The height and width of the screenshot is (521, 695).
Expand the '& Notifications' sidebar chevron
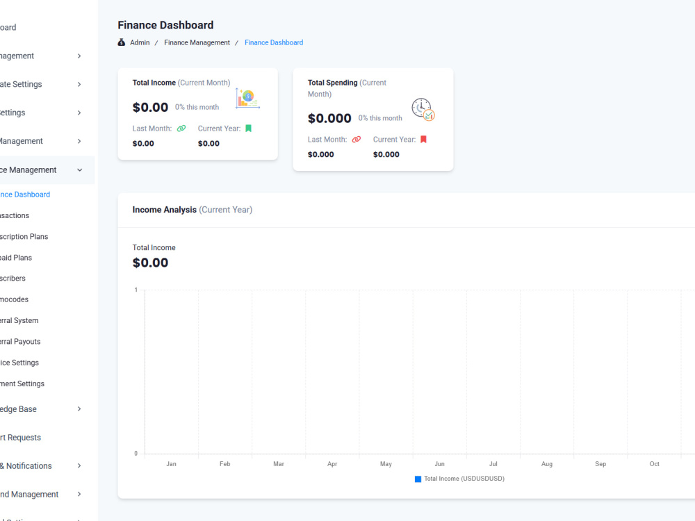click(x=79, y=465)
